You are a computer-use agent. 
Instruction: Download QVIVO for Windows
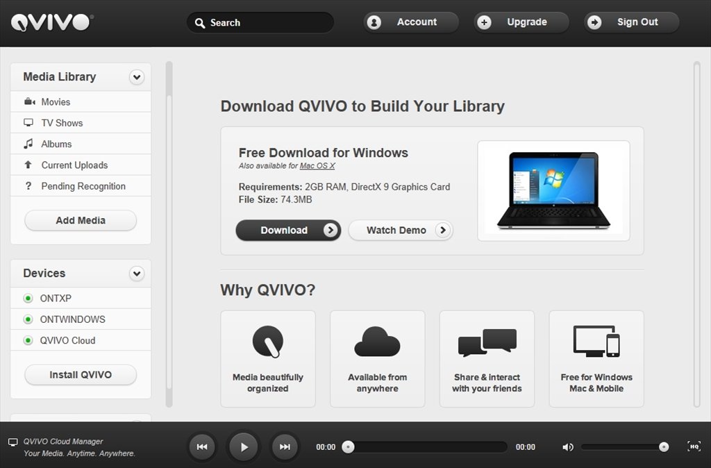(x=288, y=231)
